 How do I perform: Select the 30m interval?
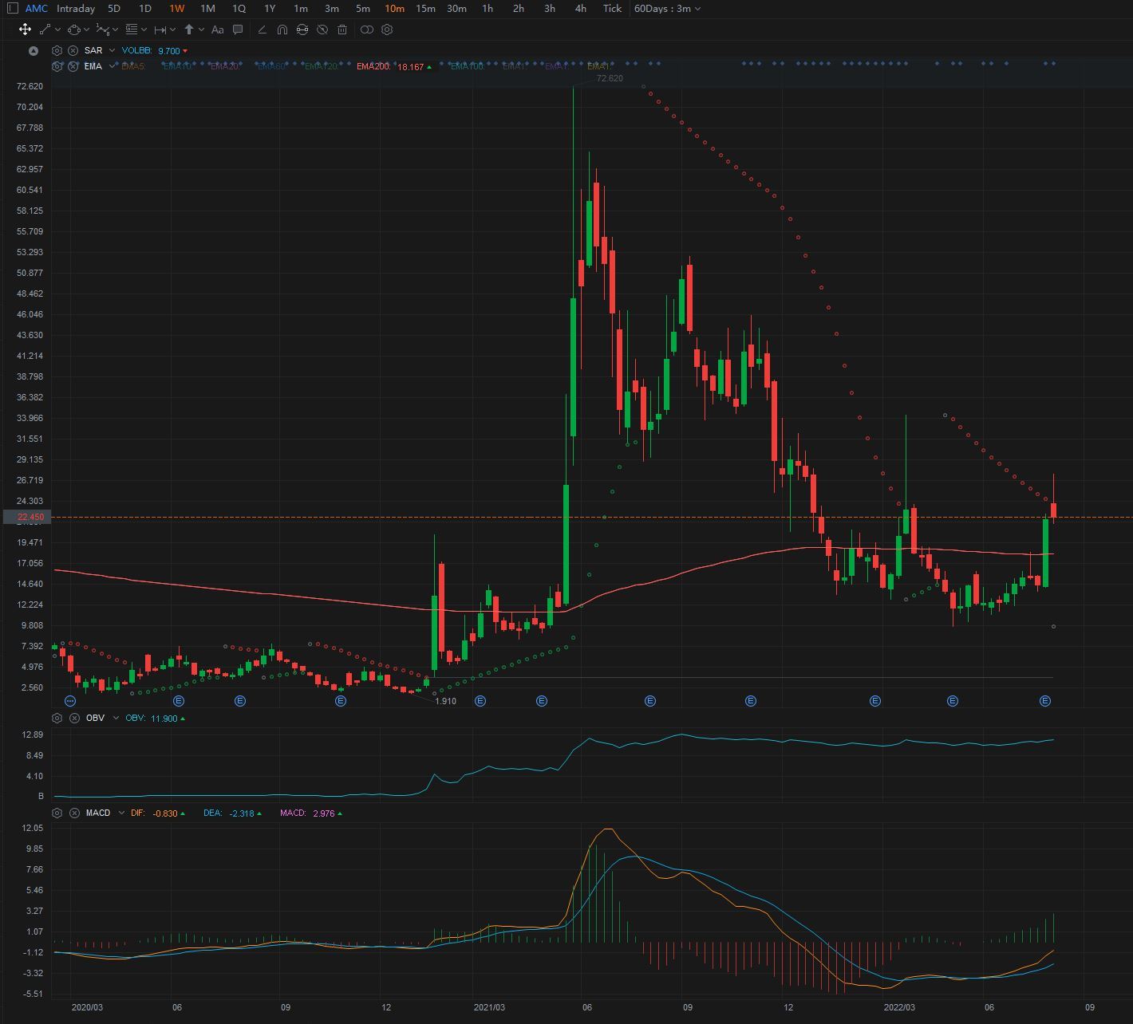(456, 8)
